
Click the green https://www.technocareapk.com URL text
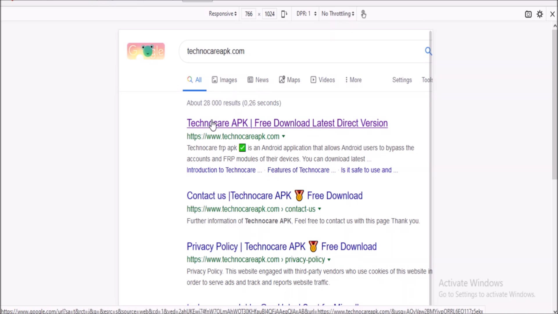point(233,136)
